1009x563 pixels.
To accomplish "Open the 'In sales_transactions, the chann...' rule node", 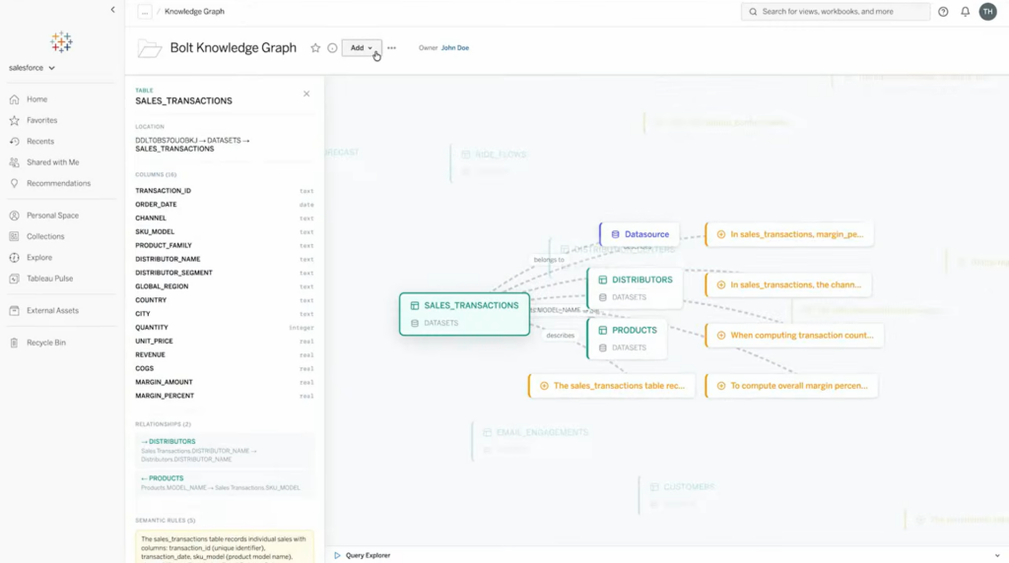I will click(789, 284).
